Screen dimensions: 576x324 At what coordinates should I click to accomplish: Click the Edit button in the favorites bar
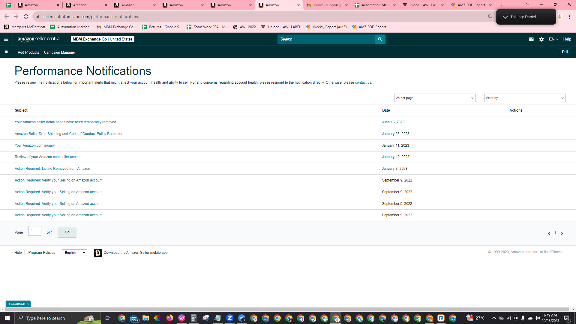click(x=565, y=52)
